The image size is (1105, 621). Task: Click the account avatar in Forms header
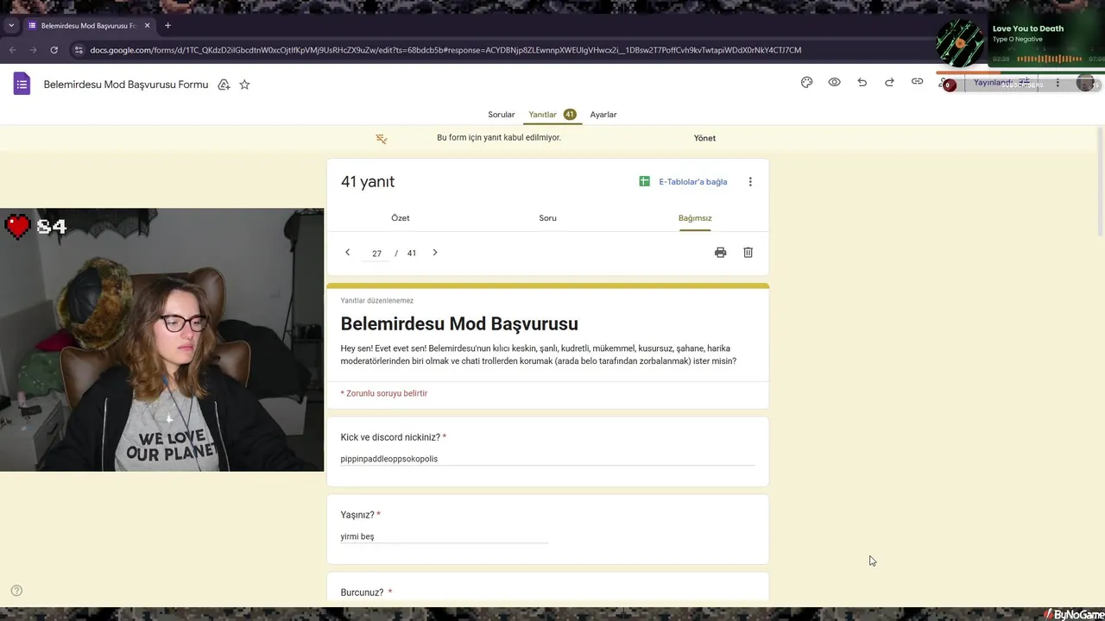click(x=1086, y=83)
